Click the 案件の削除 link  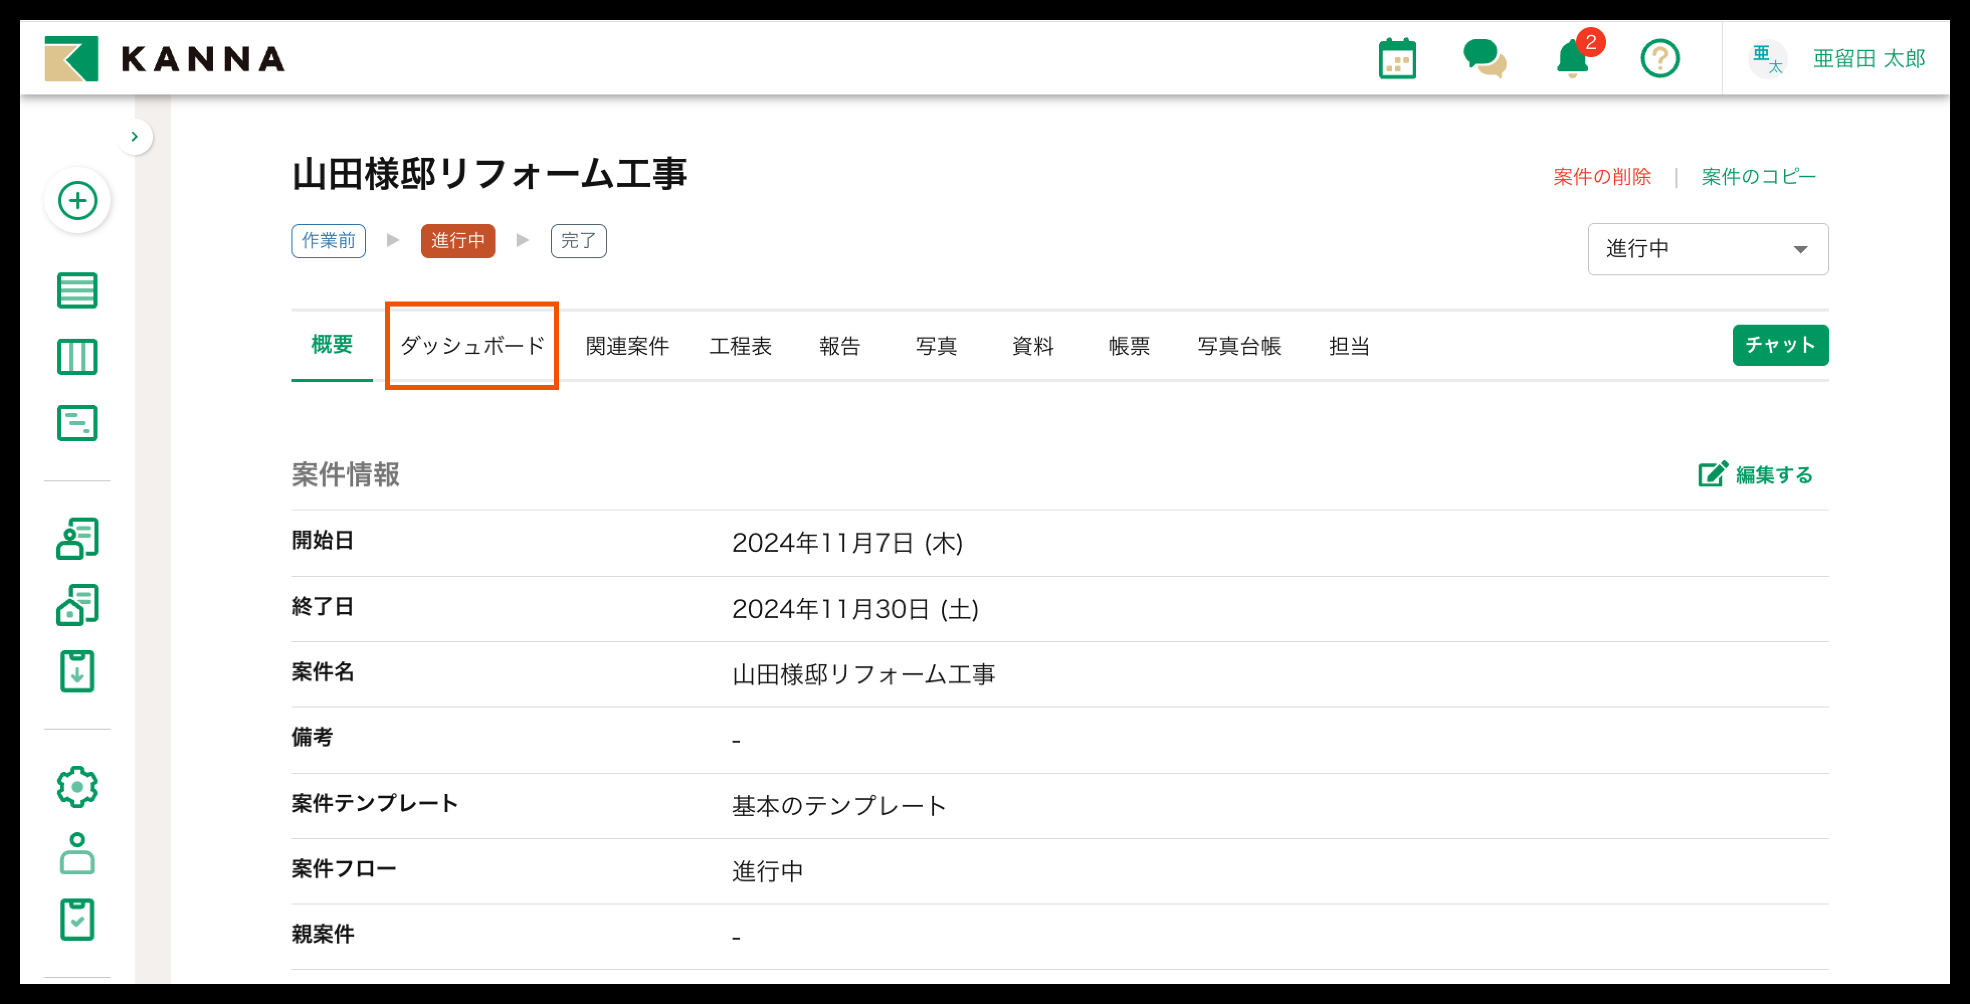click(x=1602, y=177)
